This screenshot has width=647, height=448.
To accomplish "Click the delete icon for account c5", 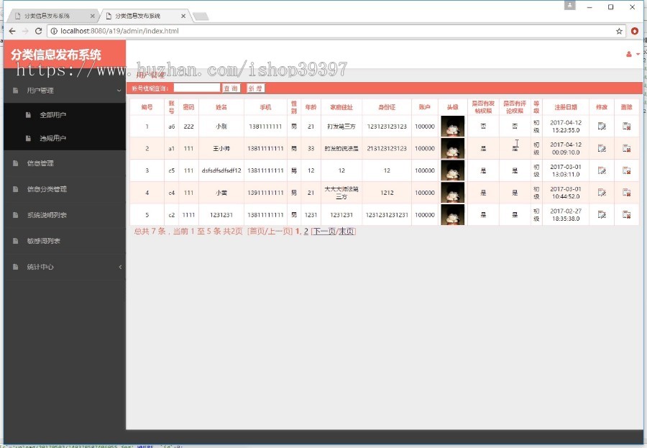I will (626, 170).
